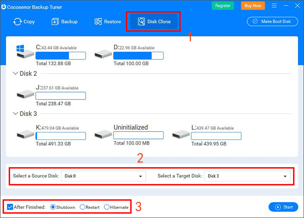This screenshot has width=304, height=218.
Task: Click the 'Total 238.47 GB' text
Action: (x=53, y=103)
